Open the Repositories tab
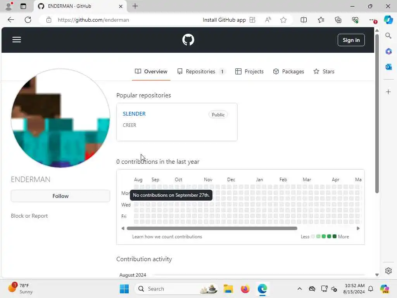Screen dimensions: 397x298 pos(201,71)
